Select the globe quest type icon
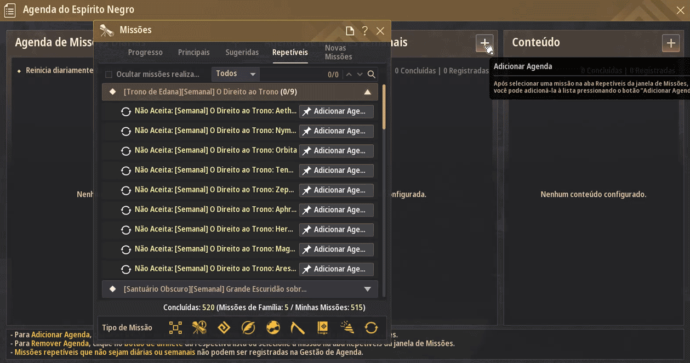Viewport: 690px width, 363px height. (x=273, y=327)
